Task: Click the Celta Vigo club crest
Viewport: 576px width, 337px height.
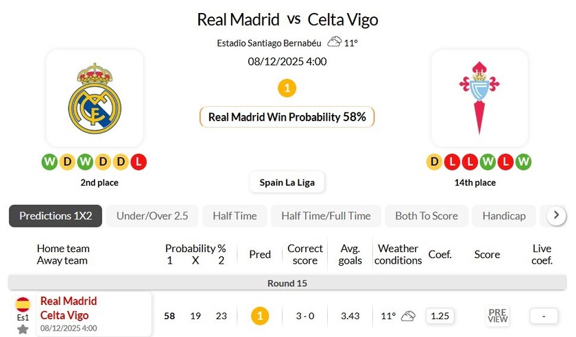Action: tap(479, 98)
